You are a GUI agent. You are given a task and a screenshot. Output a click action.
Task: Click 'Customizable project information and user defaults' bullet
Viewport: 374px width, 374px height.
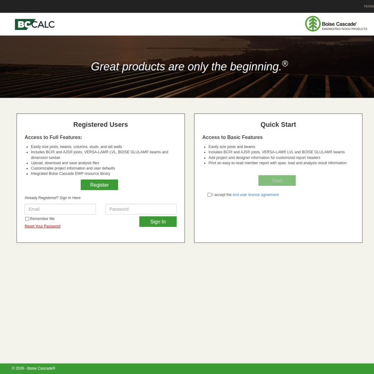[x=73, y=168]
